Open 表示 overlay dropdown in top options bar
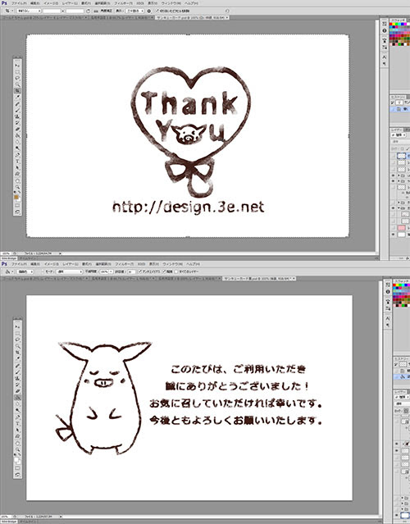The width and height of the screenshot is (410, 524). (x=134, y=11)
